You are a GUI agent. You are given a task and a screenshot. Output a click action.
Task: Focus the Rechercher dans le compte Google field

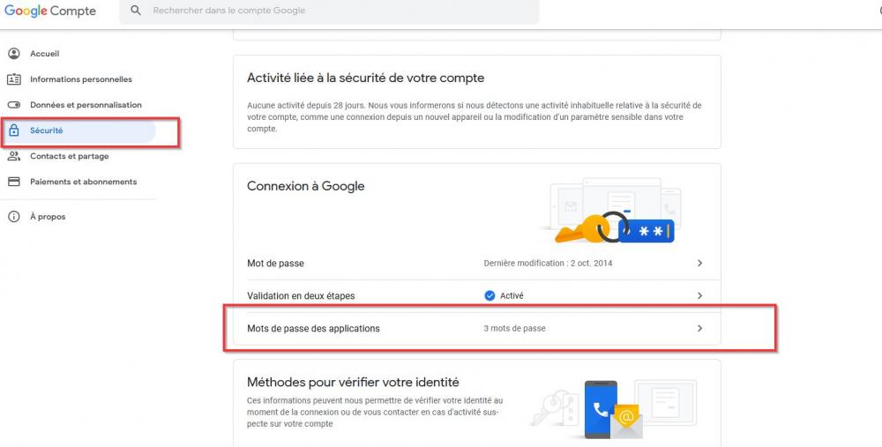click(329, 11)
